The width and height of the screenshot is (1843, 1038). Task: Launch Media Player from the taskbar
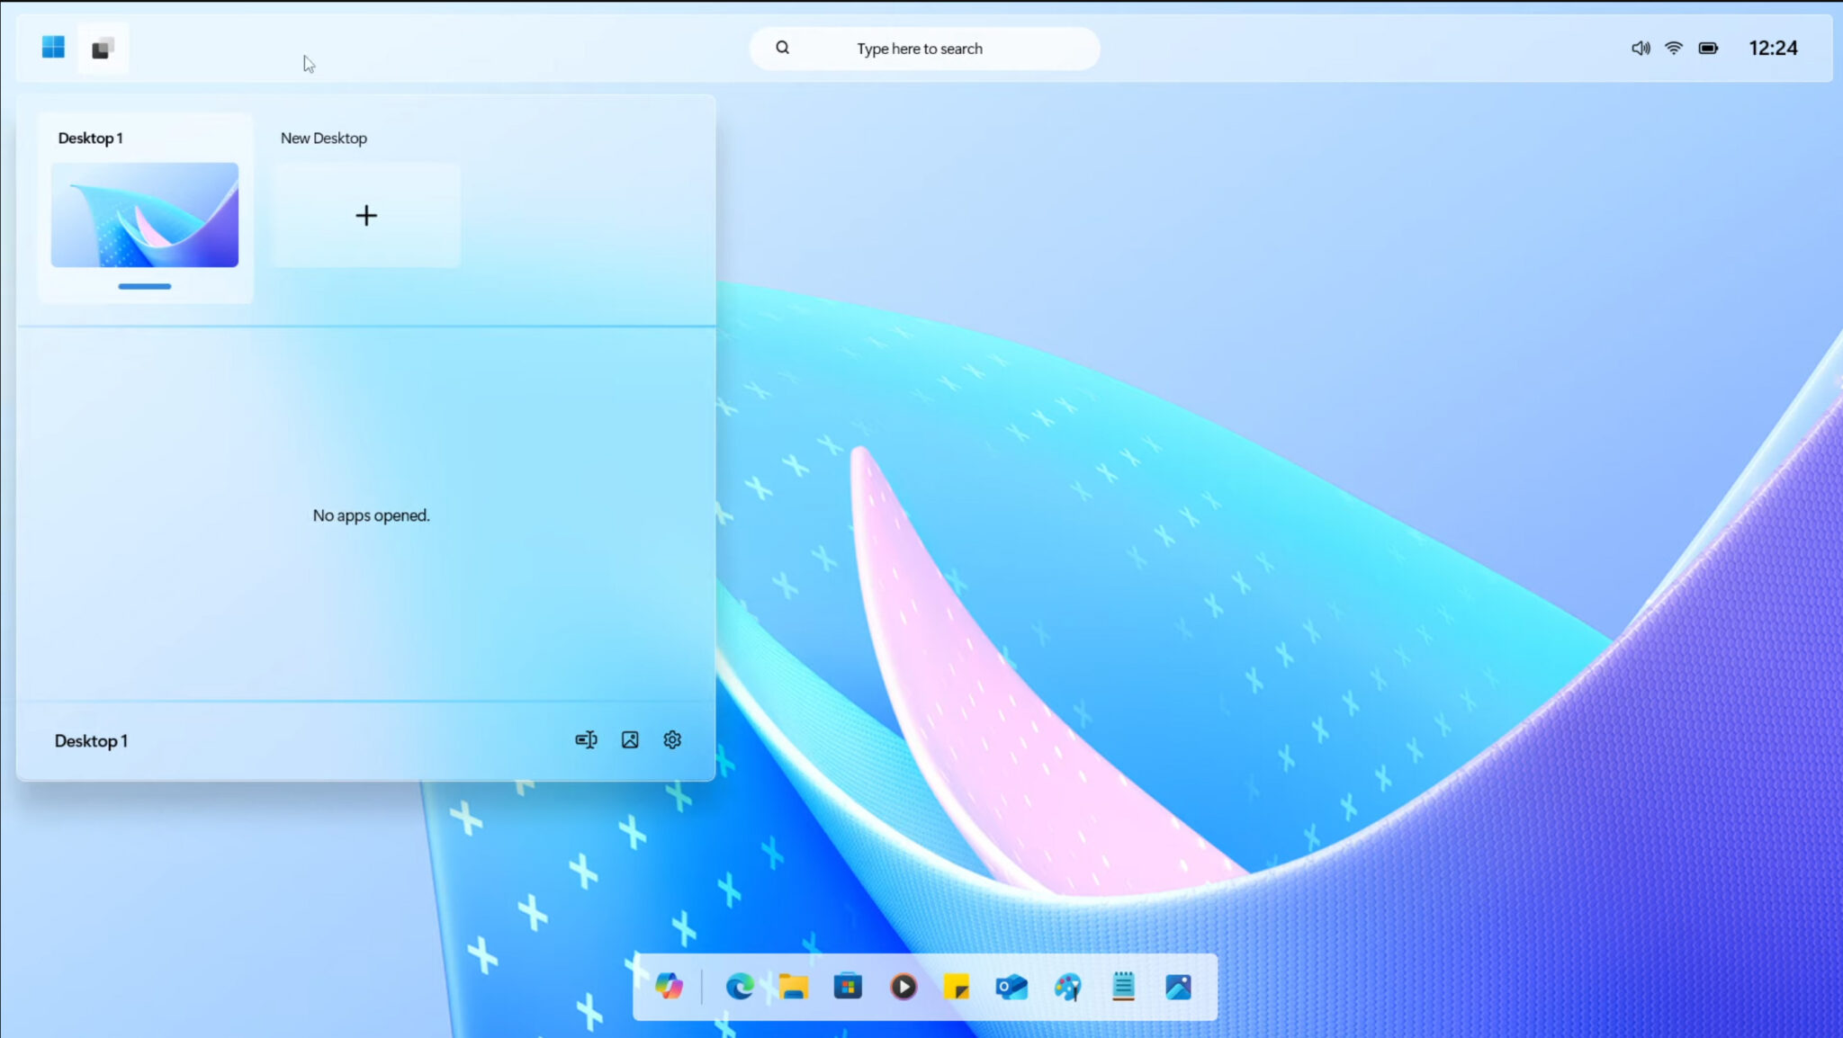coord(903,987)
